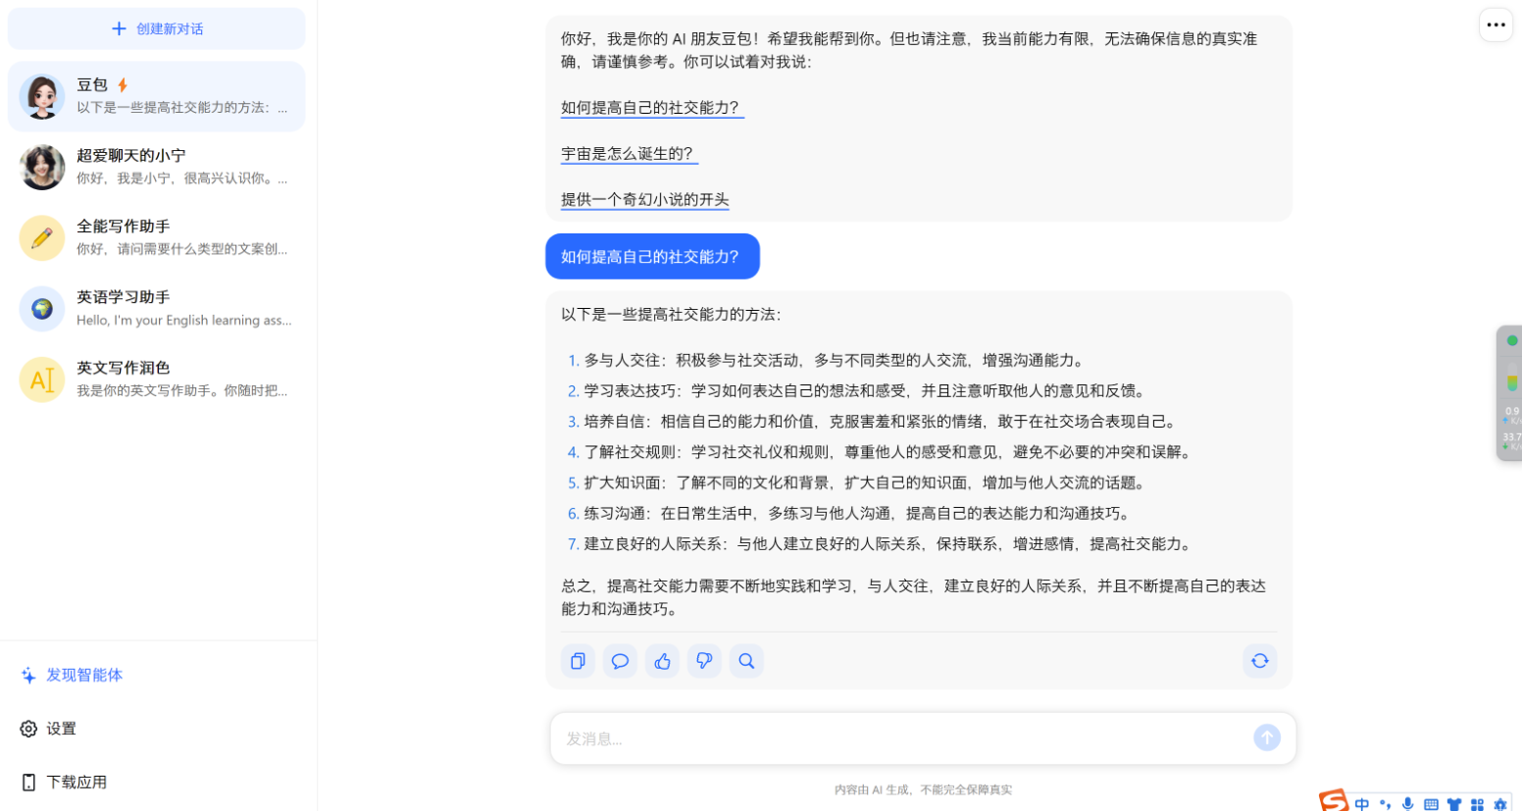The width and height of the screenshot is (1522, 811).
Task: Click the microphone voice input icon in the IME bar
Action: click(1407, 804)
